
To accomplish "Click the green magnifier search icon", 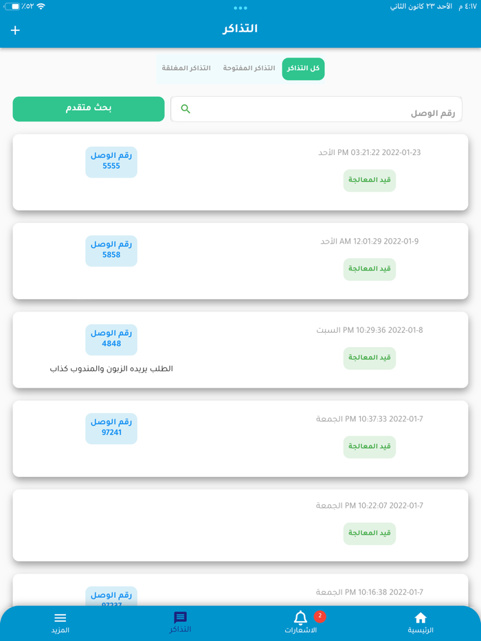I will point(184,109).
